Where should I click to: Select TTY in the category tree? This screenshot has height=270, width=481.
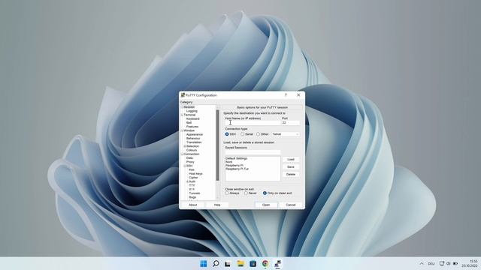click(x=192, y=185)
